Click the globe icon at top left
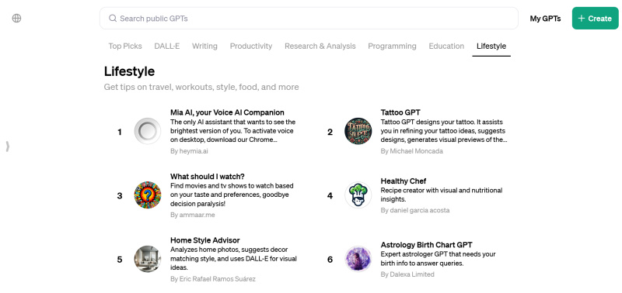The image size is (622, 293). point(16,18)
